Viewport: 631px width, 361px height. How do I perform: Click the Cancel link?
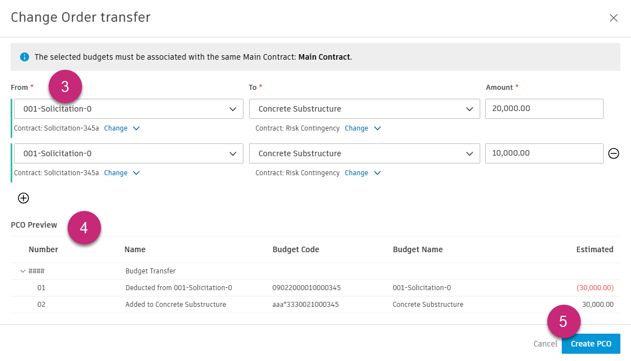[545, 344]
